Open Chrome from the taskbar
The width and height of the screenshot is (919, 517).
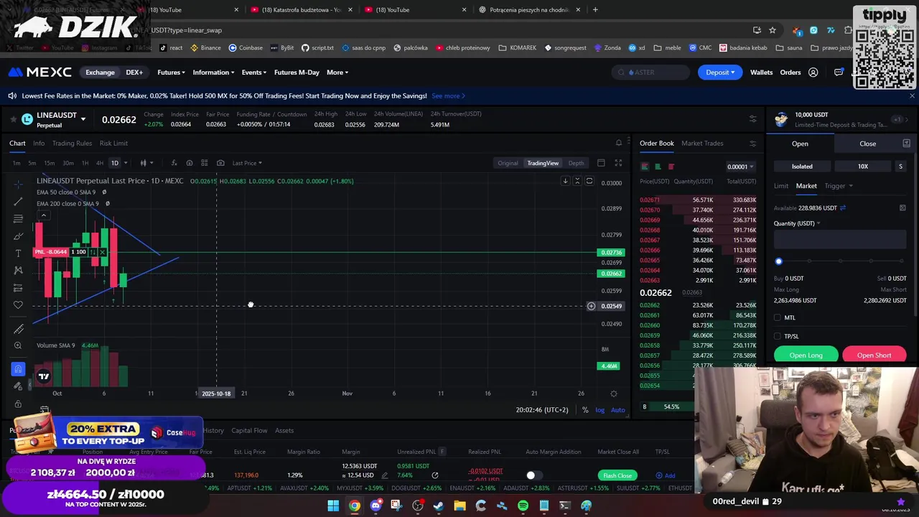click(355, 506)
